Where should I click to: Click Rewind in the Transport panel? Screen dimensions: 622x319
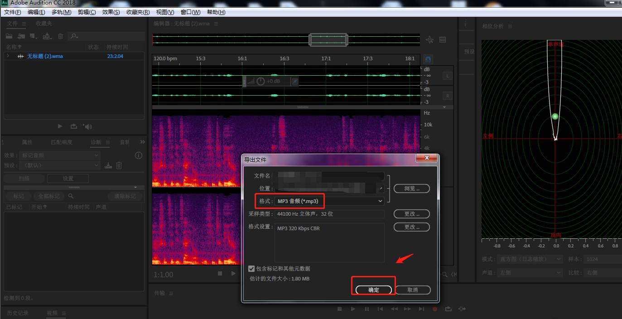394,309
